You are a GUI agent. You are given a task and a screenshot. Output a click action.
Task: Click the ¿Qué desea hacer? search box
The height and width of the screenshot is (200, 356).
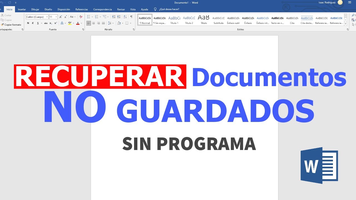pyautogui.click(x=169, y=9)
